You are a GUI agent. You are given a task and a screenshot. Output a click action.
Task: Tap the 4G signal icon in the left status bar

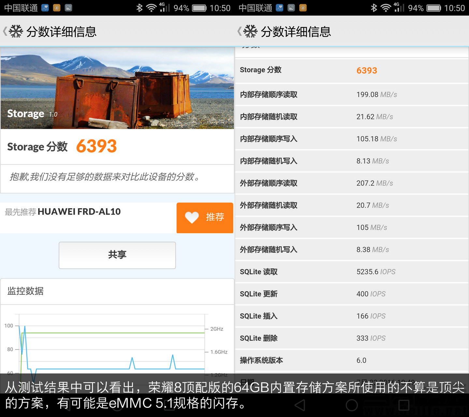point(164,7)
